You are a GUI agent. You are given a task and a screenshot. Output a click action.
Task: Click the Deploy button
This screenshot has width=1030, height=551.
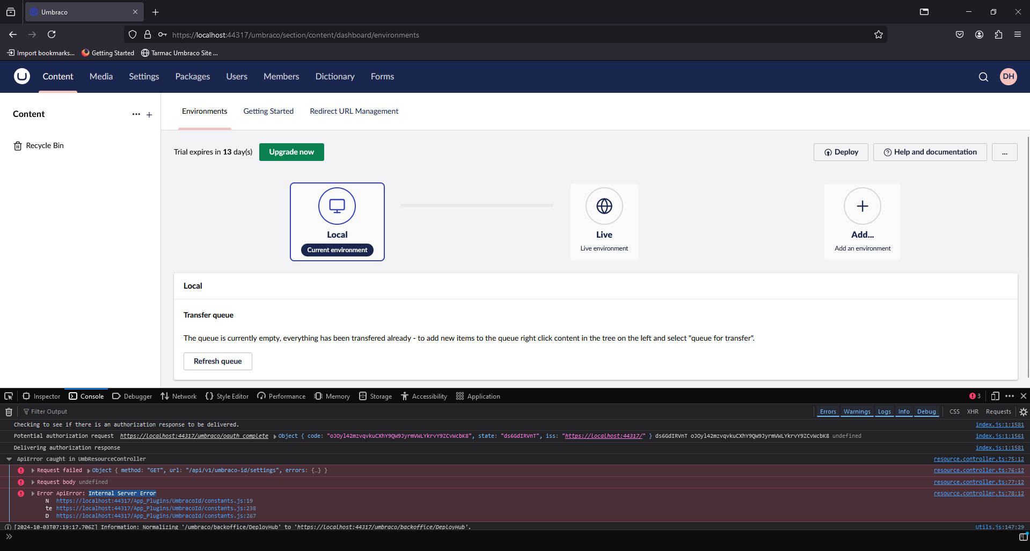click(841, 152)
